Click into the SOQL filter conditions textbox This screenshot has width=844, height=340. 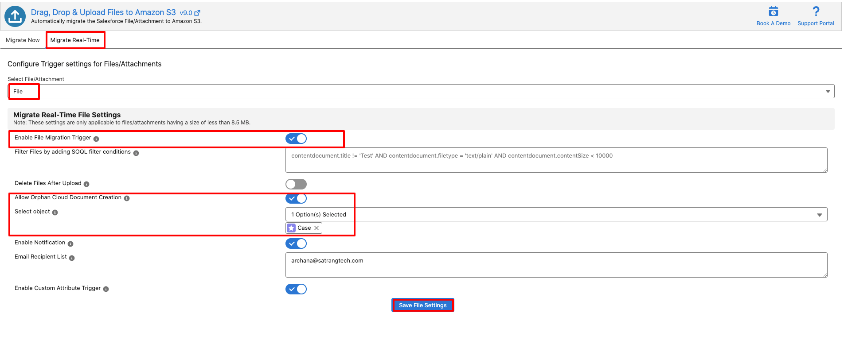pos(556,160)
